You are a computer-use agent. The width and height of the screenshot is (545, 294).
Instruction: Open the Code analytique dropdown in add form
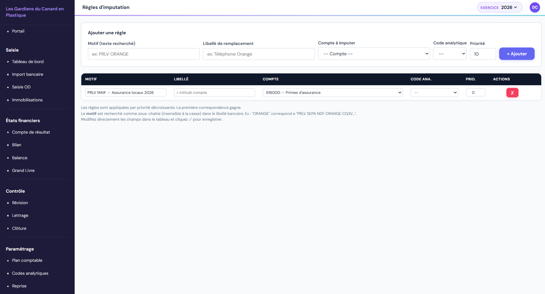click(x=450, y=54)
